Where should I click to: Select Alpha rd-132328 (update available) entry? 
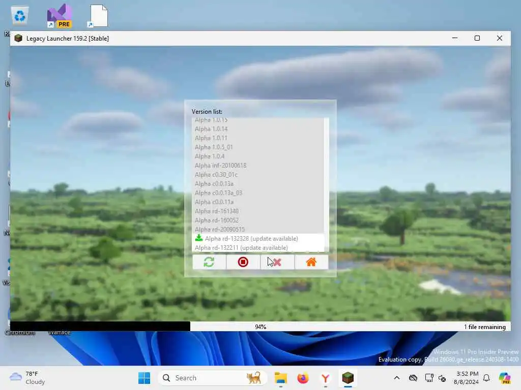(258, 239)
